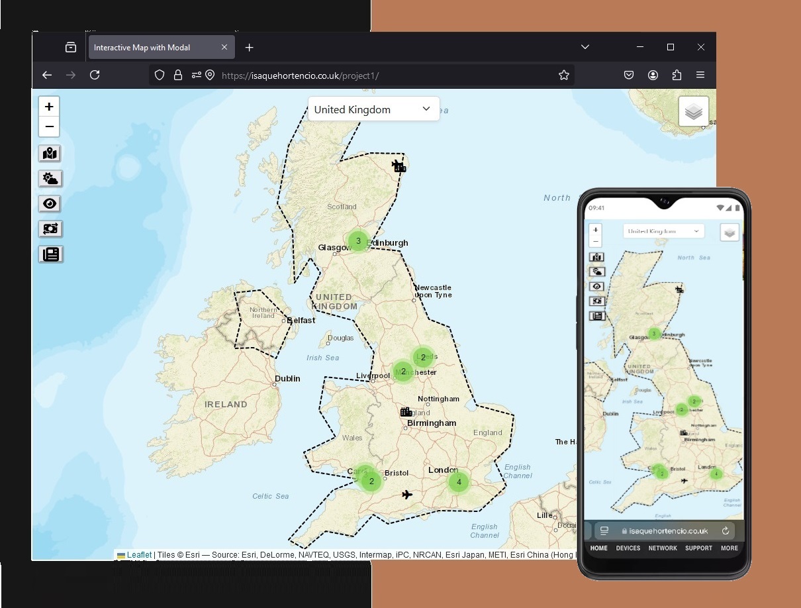
Task: Open the basemap layers control
Action: point(693,111)
